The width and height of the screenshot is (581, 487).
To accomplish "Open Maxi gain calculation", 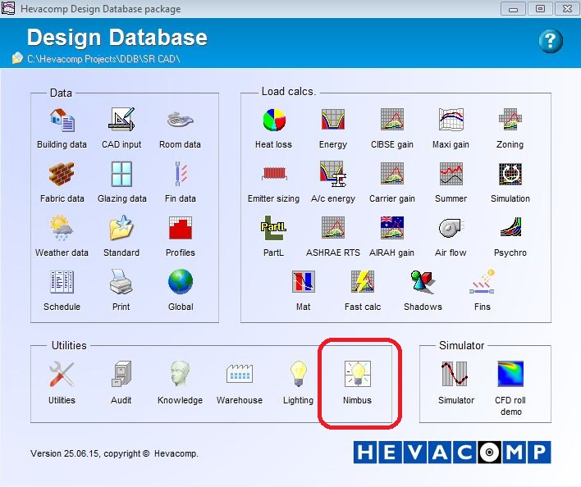I will 451,119.
